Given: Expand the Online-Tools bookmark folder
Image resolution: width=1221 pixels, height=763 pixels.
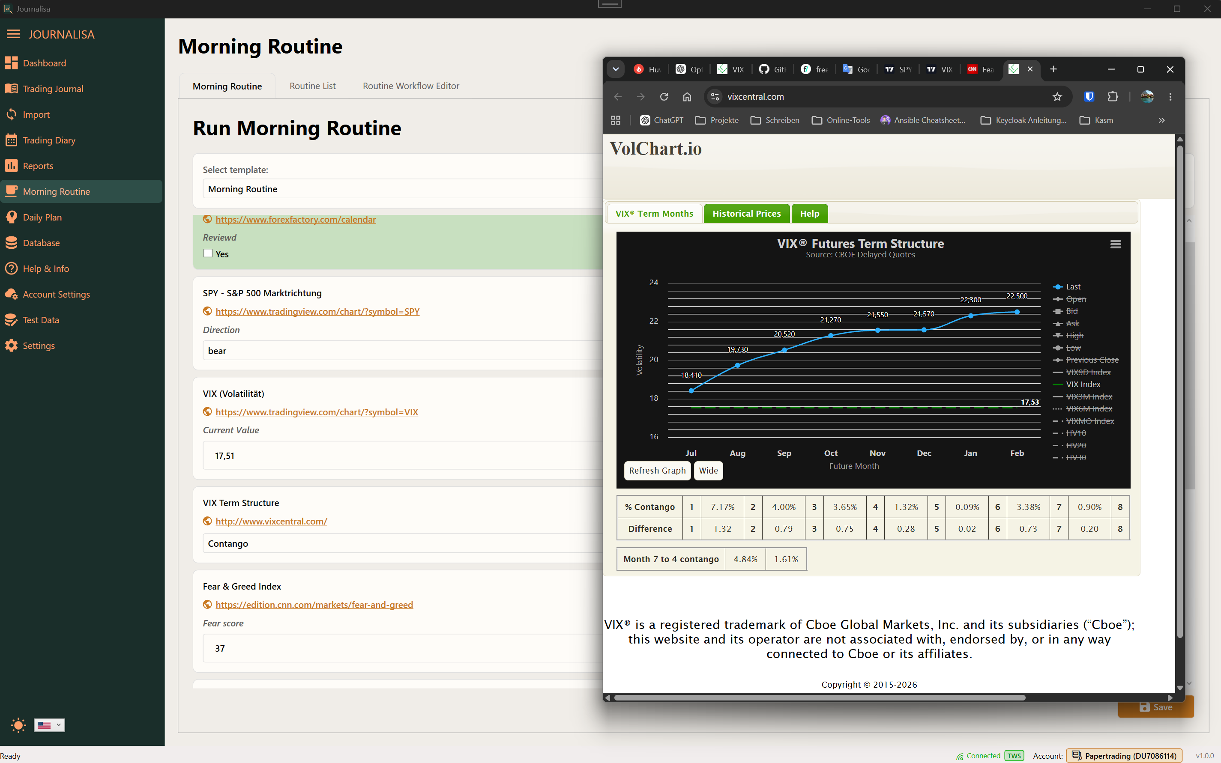Looking at the screenshot, I should click(841, 120).
